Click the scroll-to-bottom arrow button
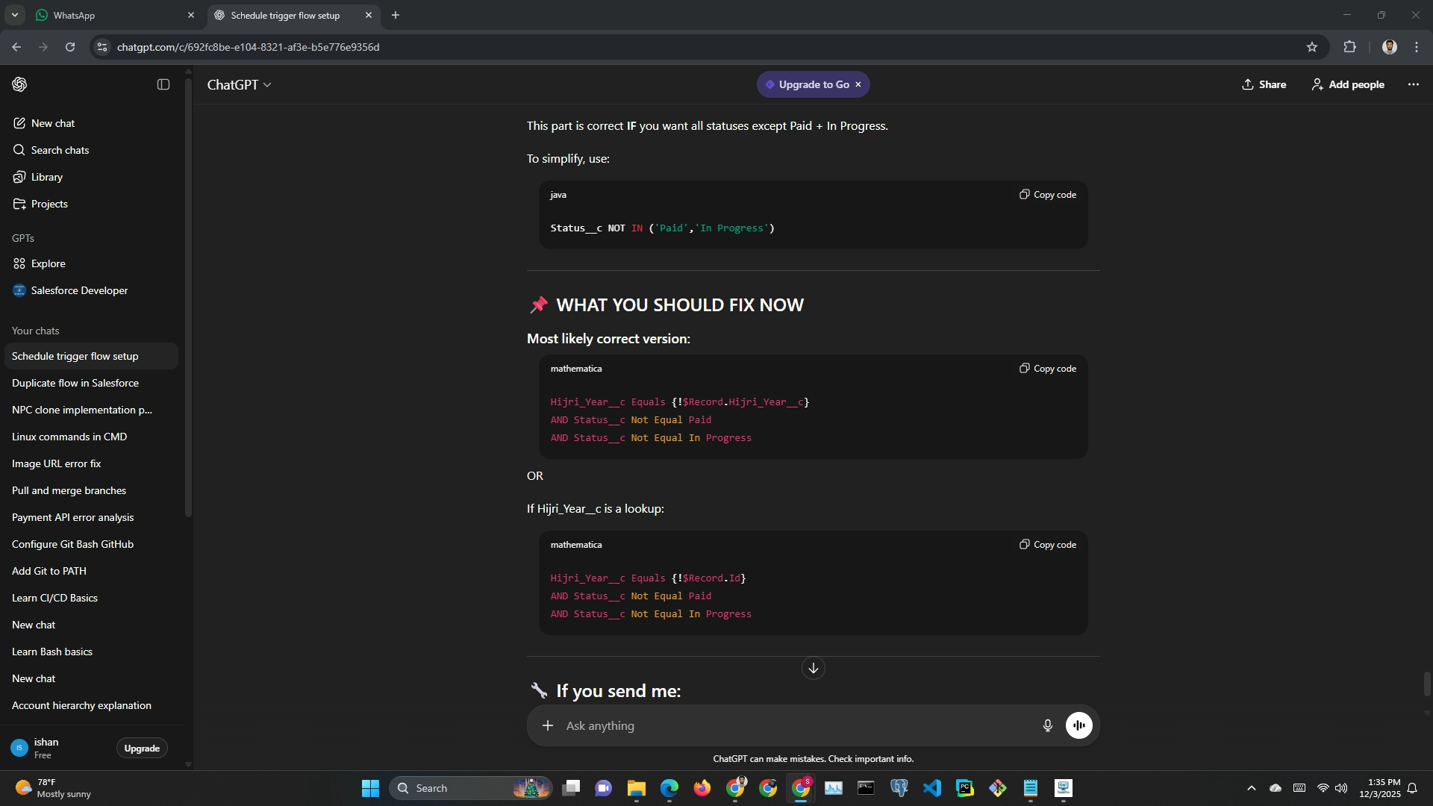Screen dimensions: 1433x806 click(813, 668)
